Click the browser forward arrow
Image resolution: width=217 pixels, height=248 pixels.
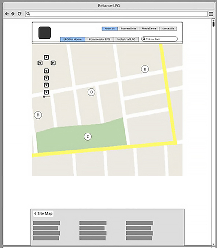tap(13, 14)
